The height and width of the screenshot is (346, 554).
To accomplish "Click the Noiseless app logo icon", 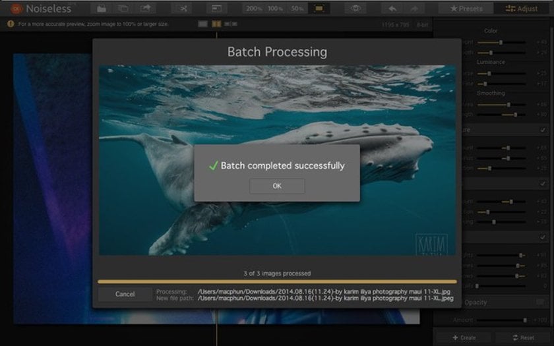I will (x=16, y=9).
